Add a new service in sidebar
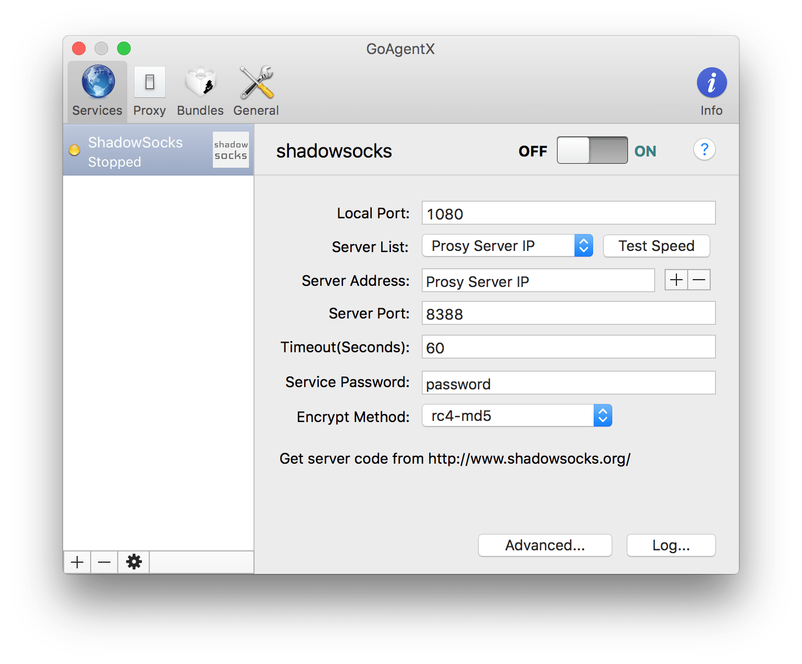This screenshot has height=664, width=802. [77, 562]
